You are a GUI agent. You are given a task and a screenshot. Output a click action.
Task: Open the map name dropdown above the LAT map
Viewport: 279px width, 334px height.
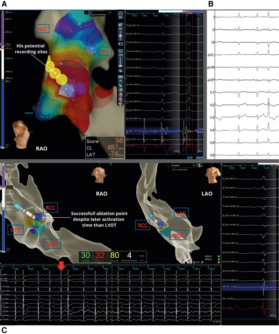click(100, 13)
